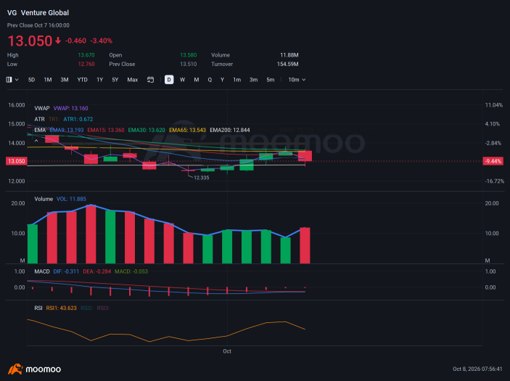This screenshot has width=510, height=381.
Task: Select the 1M time range
Action: 48,80
